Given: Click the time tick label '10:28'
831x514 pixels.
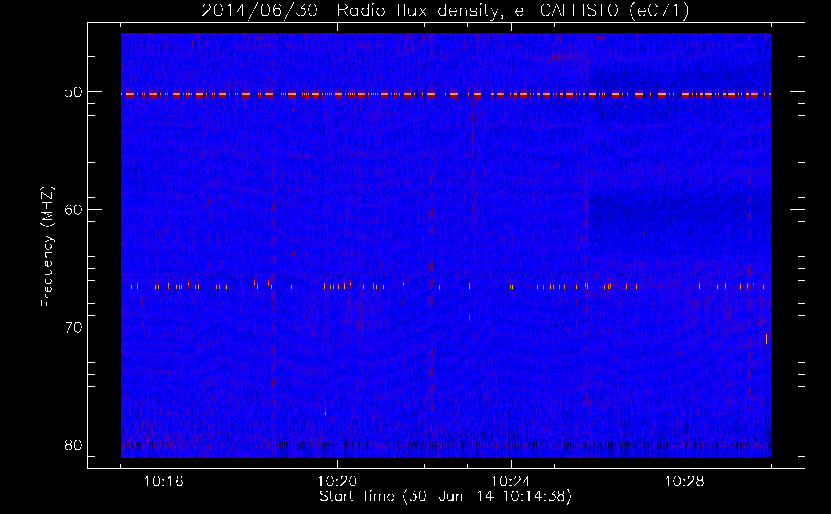Looking at the screenshot, I should click(684, 482).
